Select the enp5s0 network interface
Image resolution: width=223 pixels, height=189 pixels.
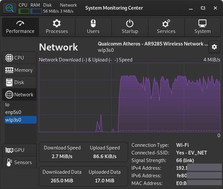click(21, 112)
